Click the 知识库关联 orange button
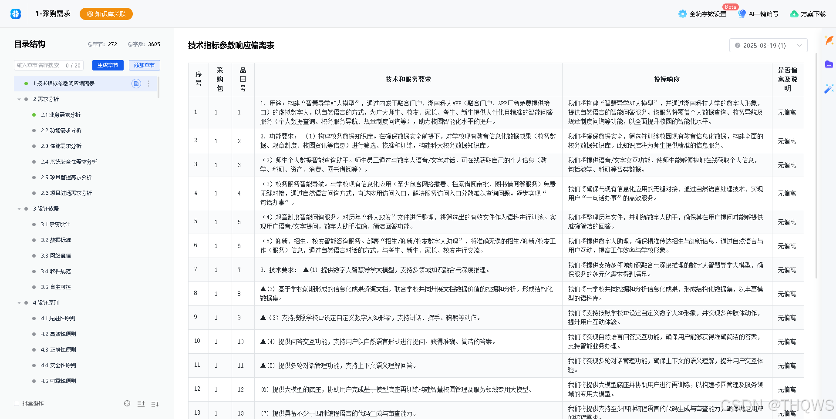The width and height of the screenshot is (836, 419). (106, 14)
